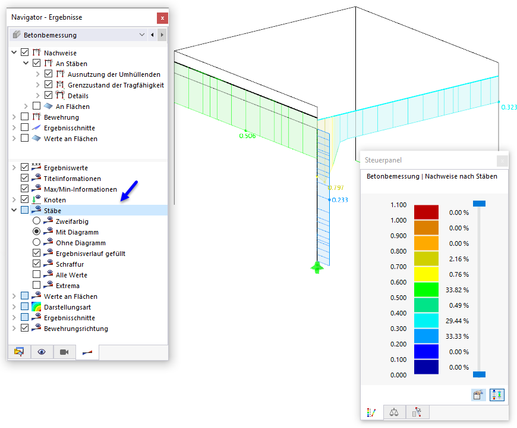Expand the Darstellungsart tree entry
Viewport: 517px width, 428px height.
coord(13,307)
